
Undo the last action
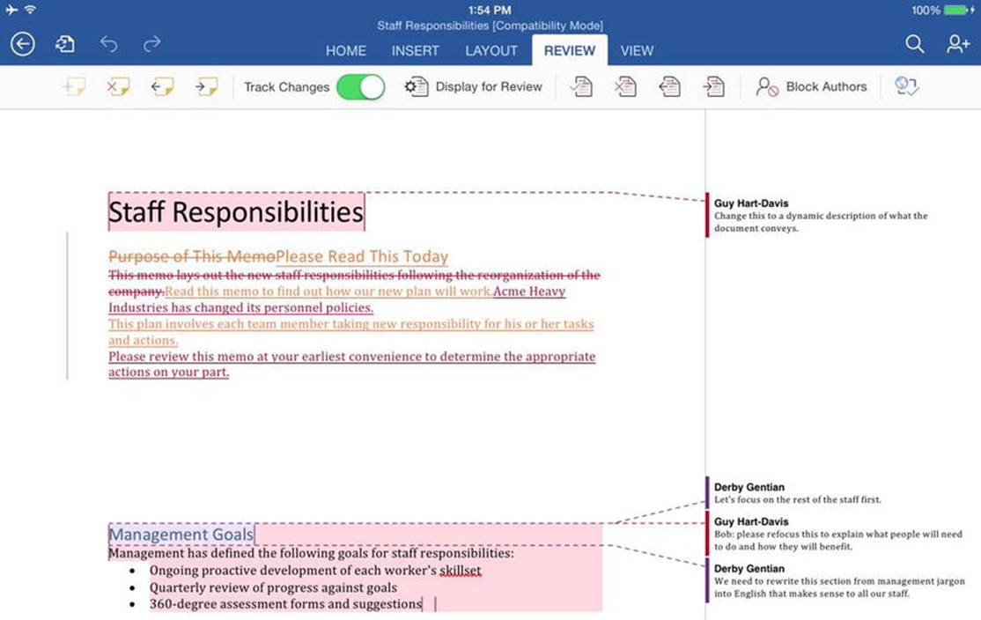coord(109,44)
